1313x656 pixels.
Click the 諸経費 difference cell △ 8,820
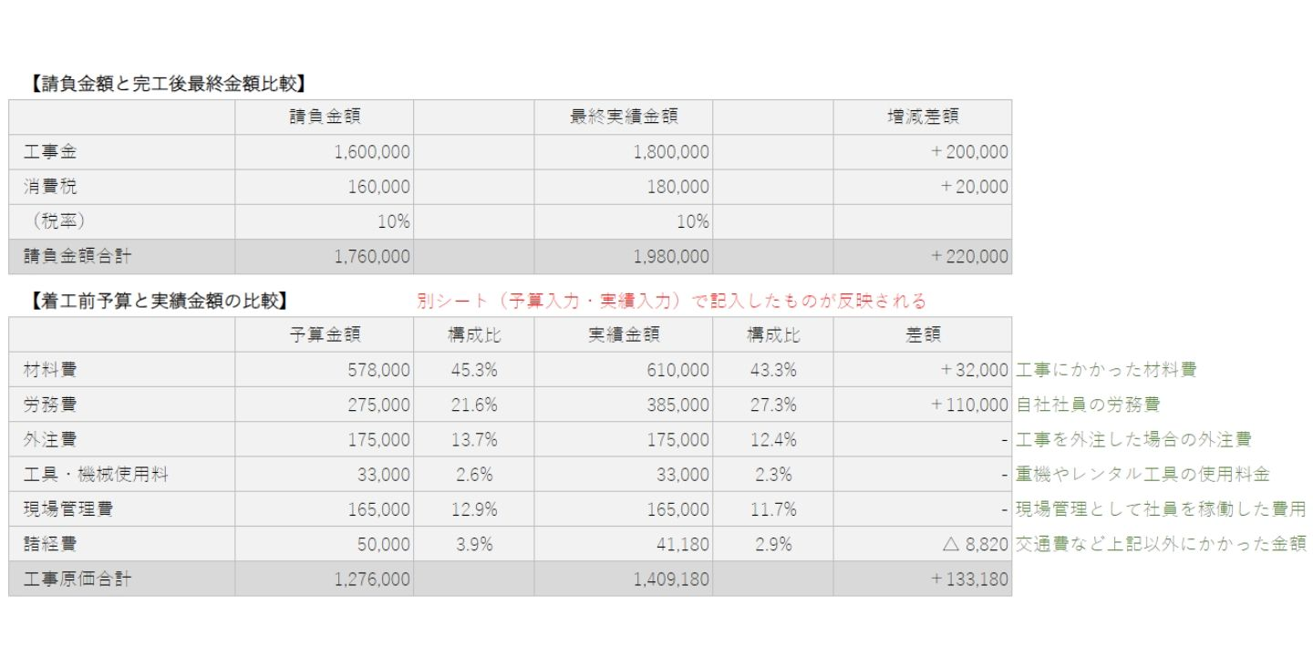coord(922,545)
